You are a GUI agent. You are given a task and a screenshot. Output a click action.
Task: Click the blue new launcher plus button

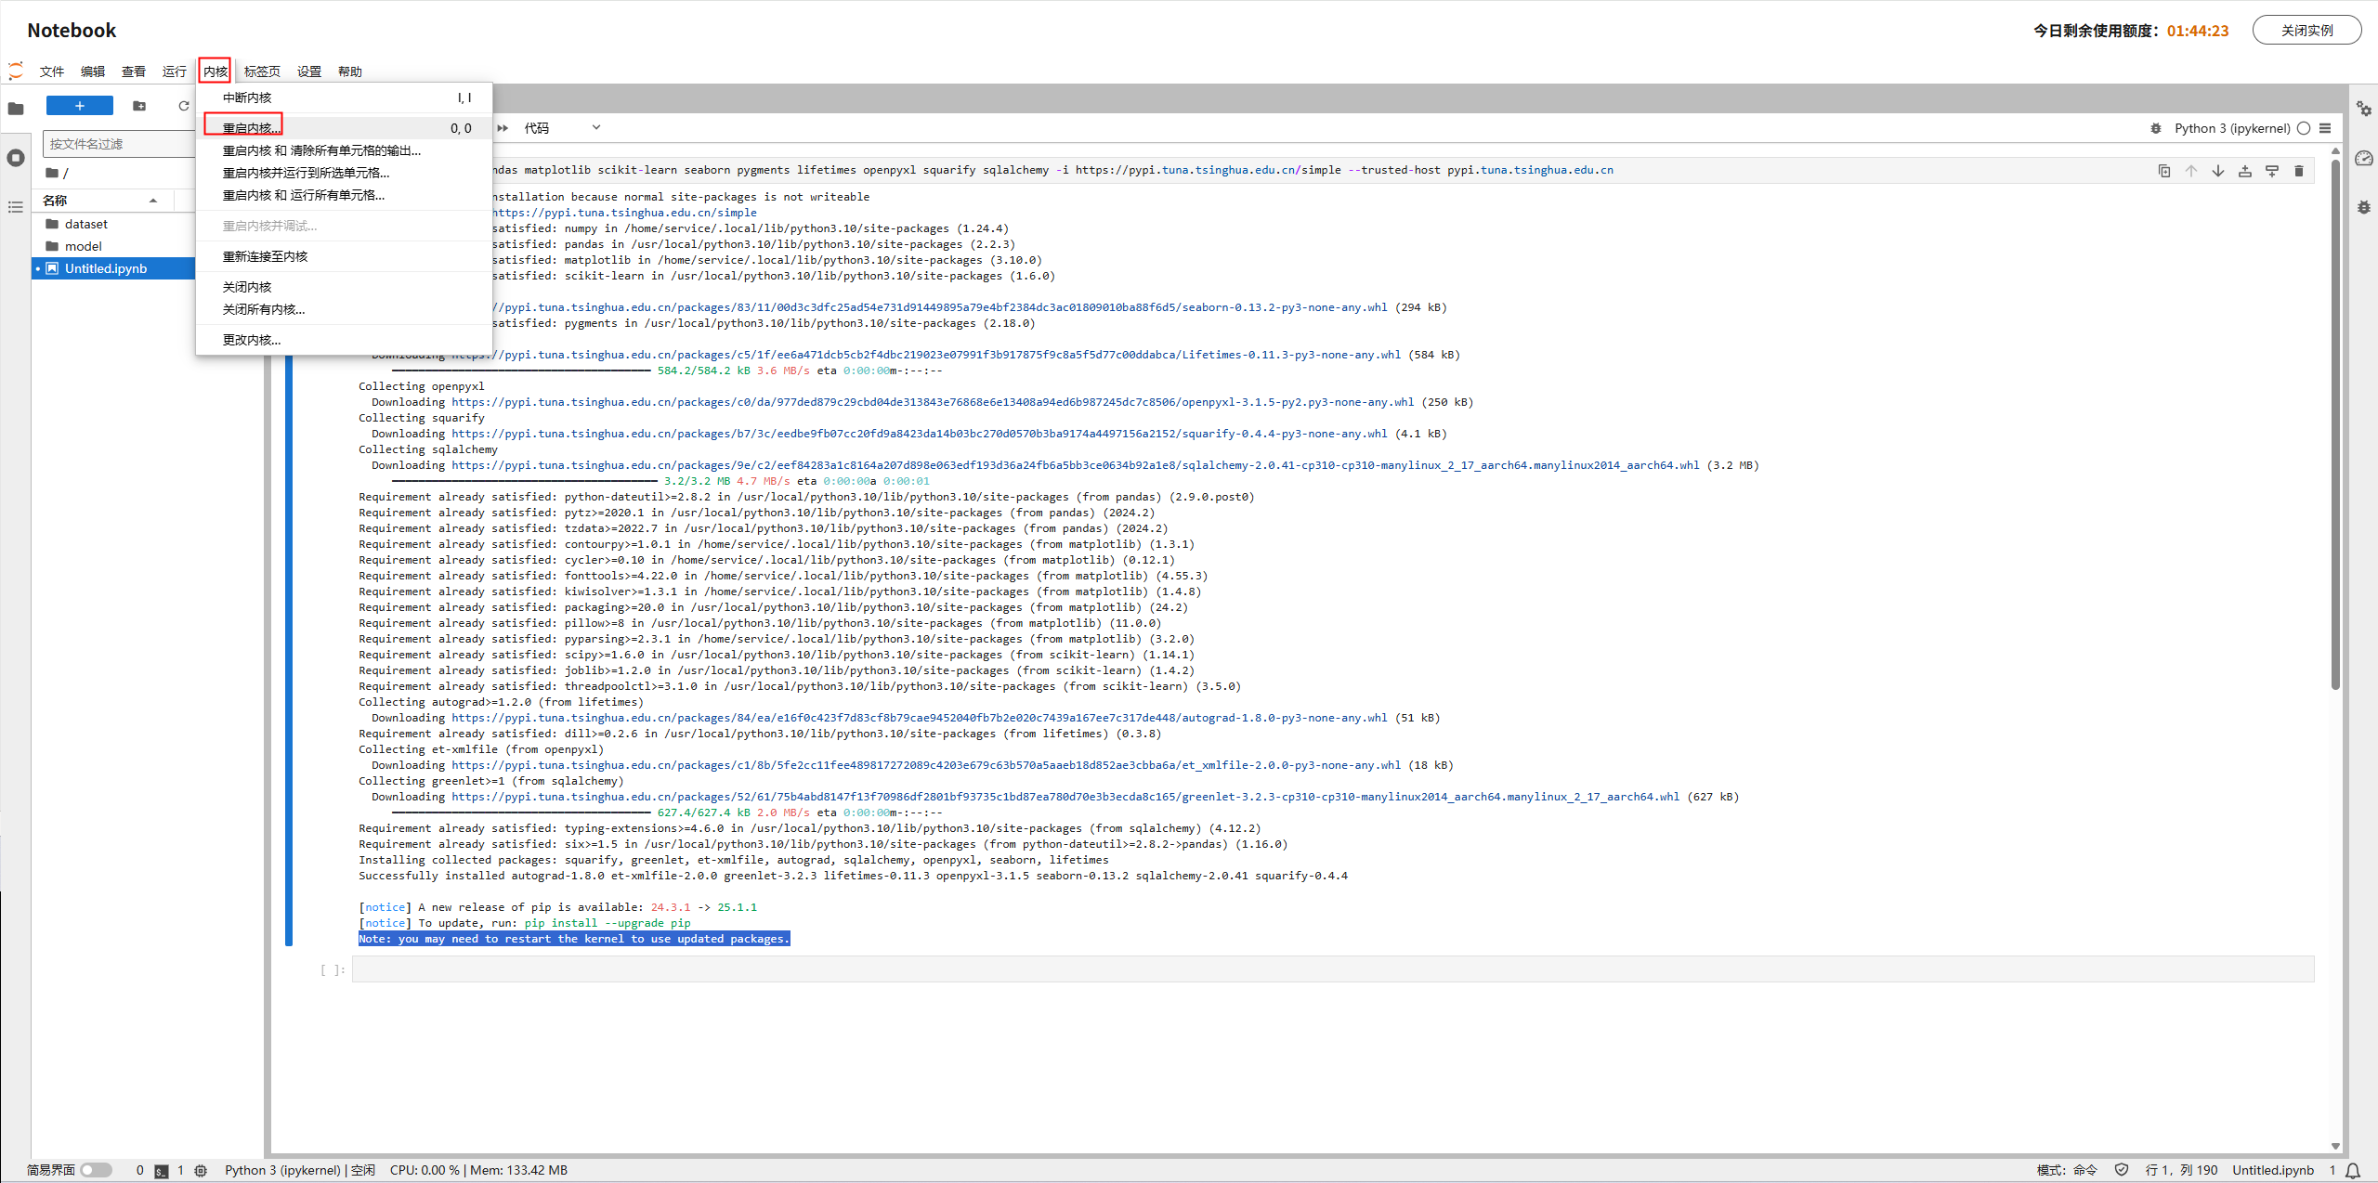pyautogui.click(x=80, y=106)
